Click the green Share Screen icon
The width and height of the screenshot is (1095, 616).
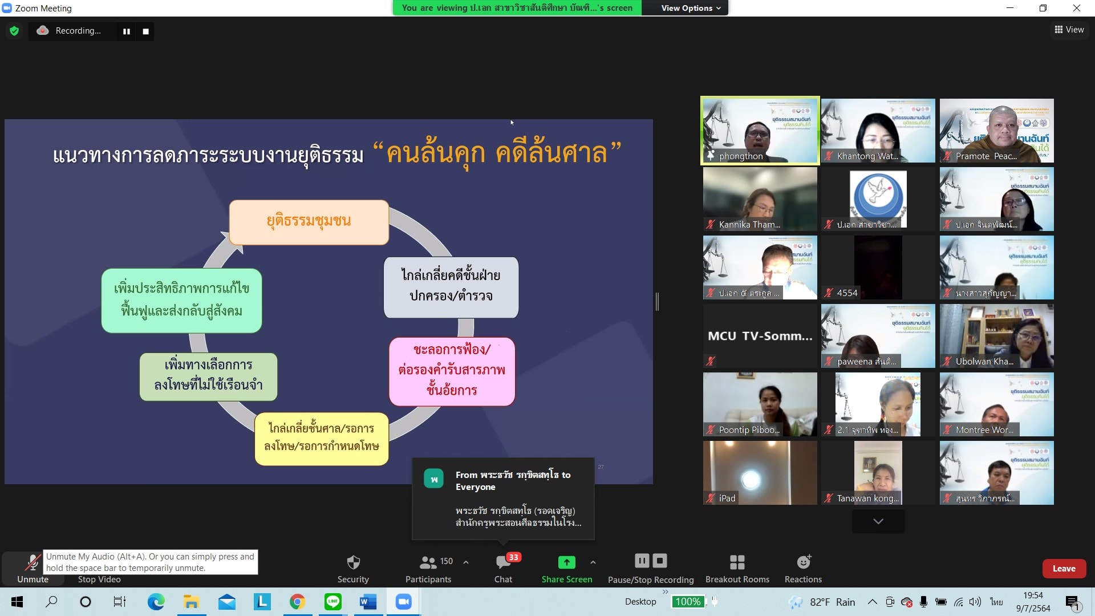tap(566, 562)
